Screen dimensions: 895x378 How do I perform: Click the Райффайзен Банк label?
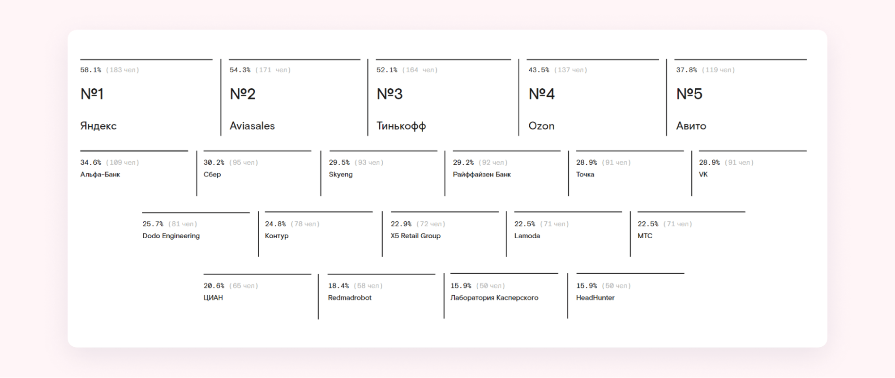tap(482, 175)
